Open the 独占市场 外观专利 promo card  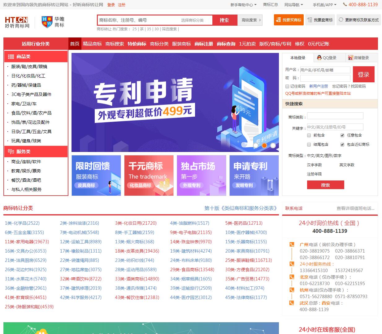tap(202, 176)
